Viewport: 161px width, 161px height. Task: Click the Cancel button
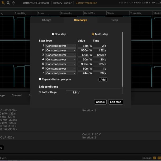tap(100, 102)
